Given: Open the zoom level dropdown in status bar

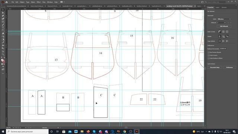Looking at the screenshot, I should click(x=13, y=128).
